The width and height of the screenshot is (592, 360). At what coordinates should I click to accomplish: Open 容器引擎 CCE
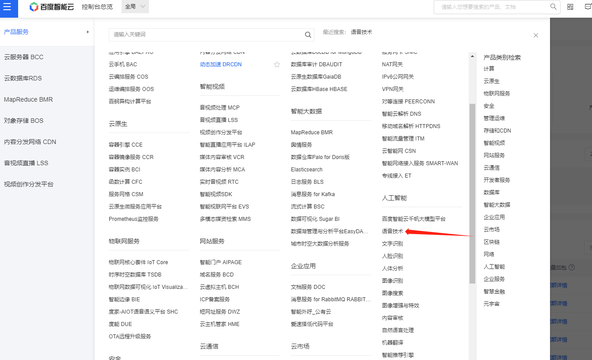point(126,145)
